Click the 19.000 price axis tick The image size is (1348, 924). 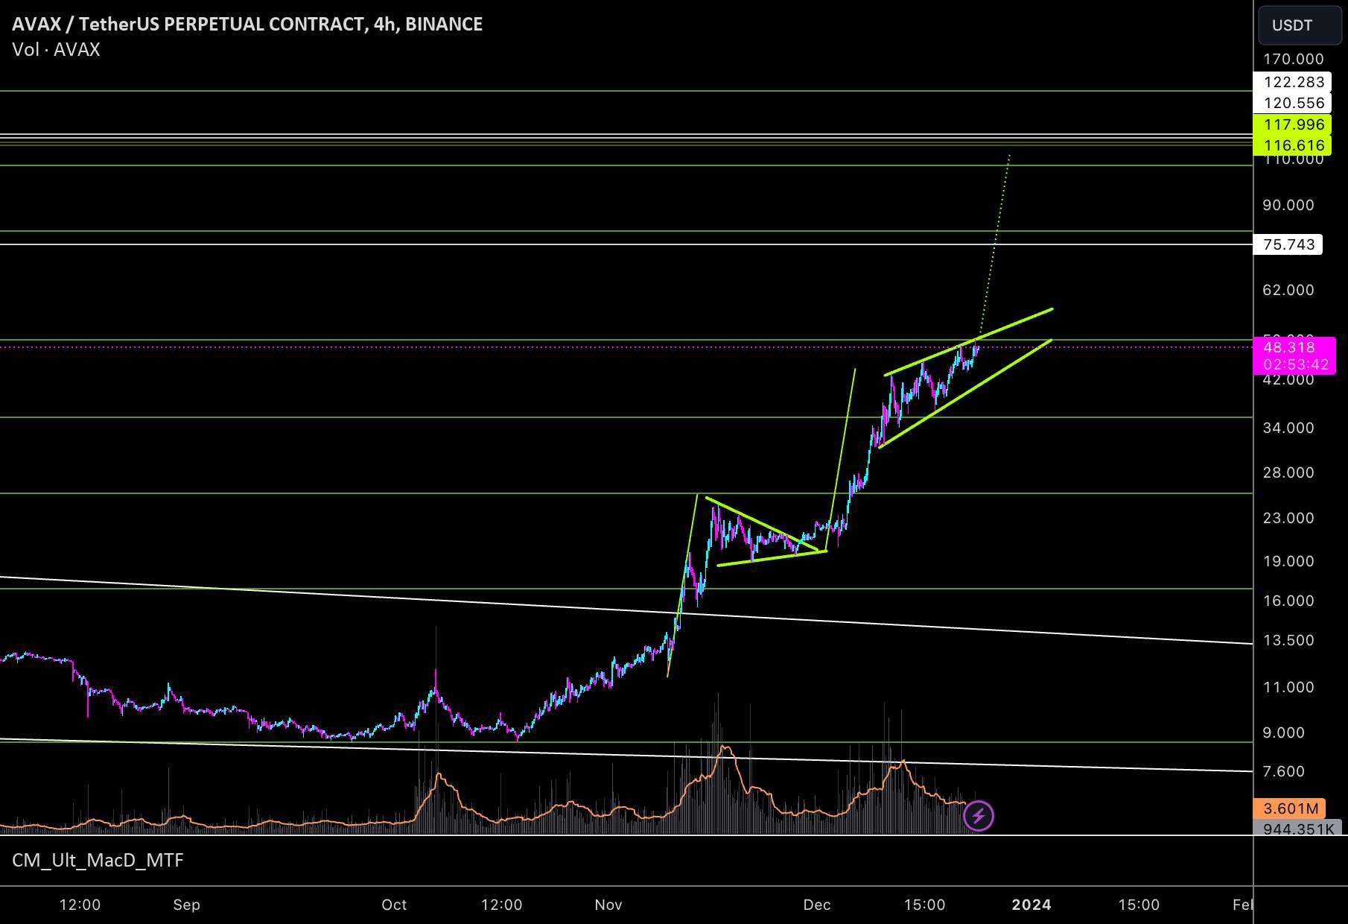tap(1288, 561)
